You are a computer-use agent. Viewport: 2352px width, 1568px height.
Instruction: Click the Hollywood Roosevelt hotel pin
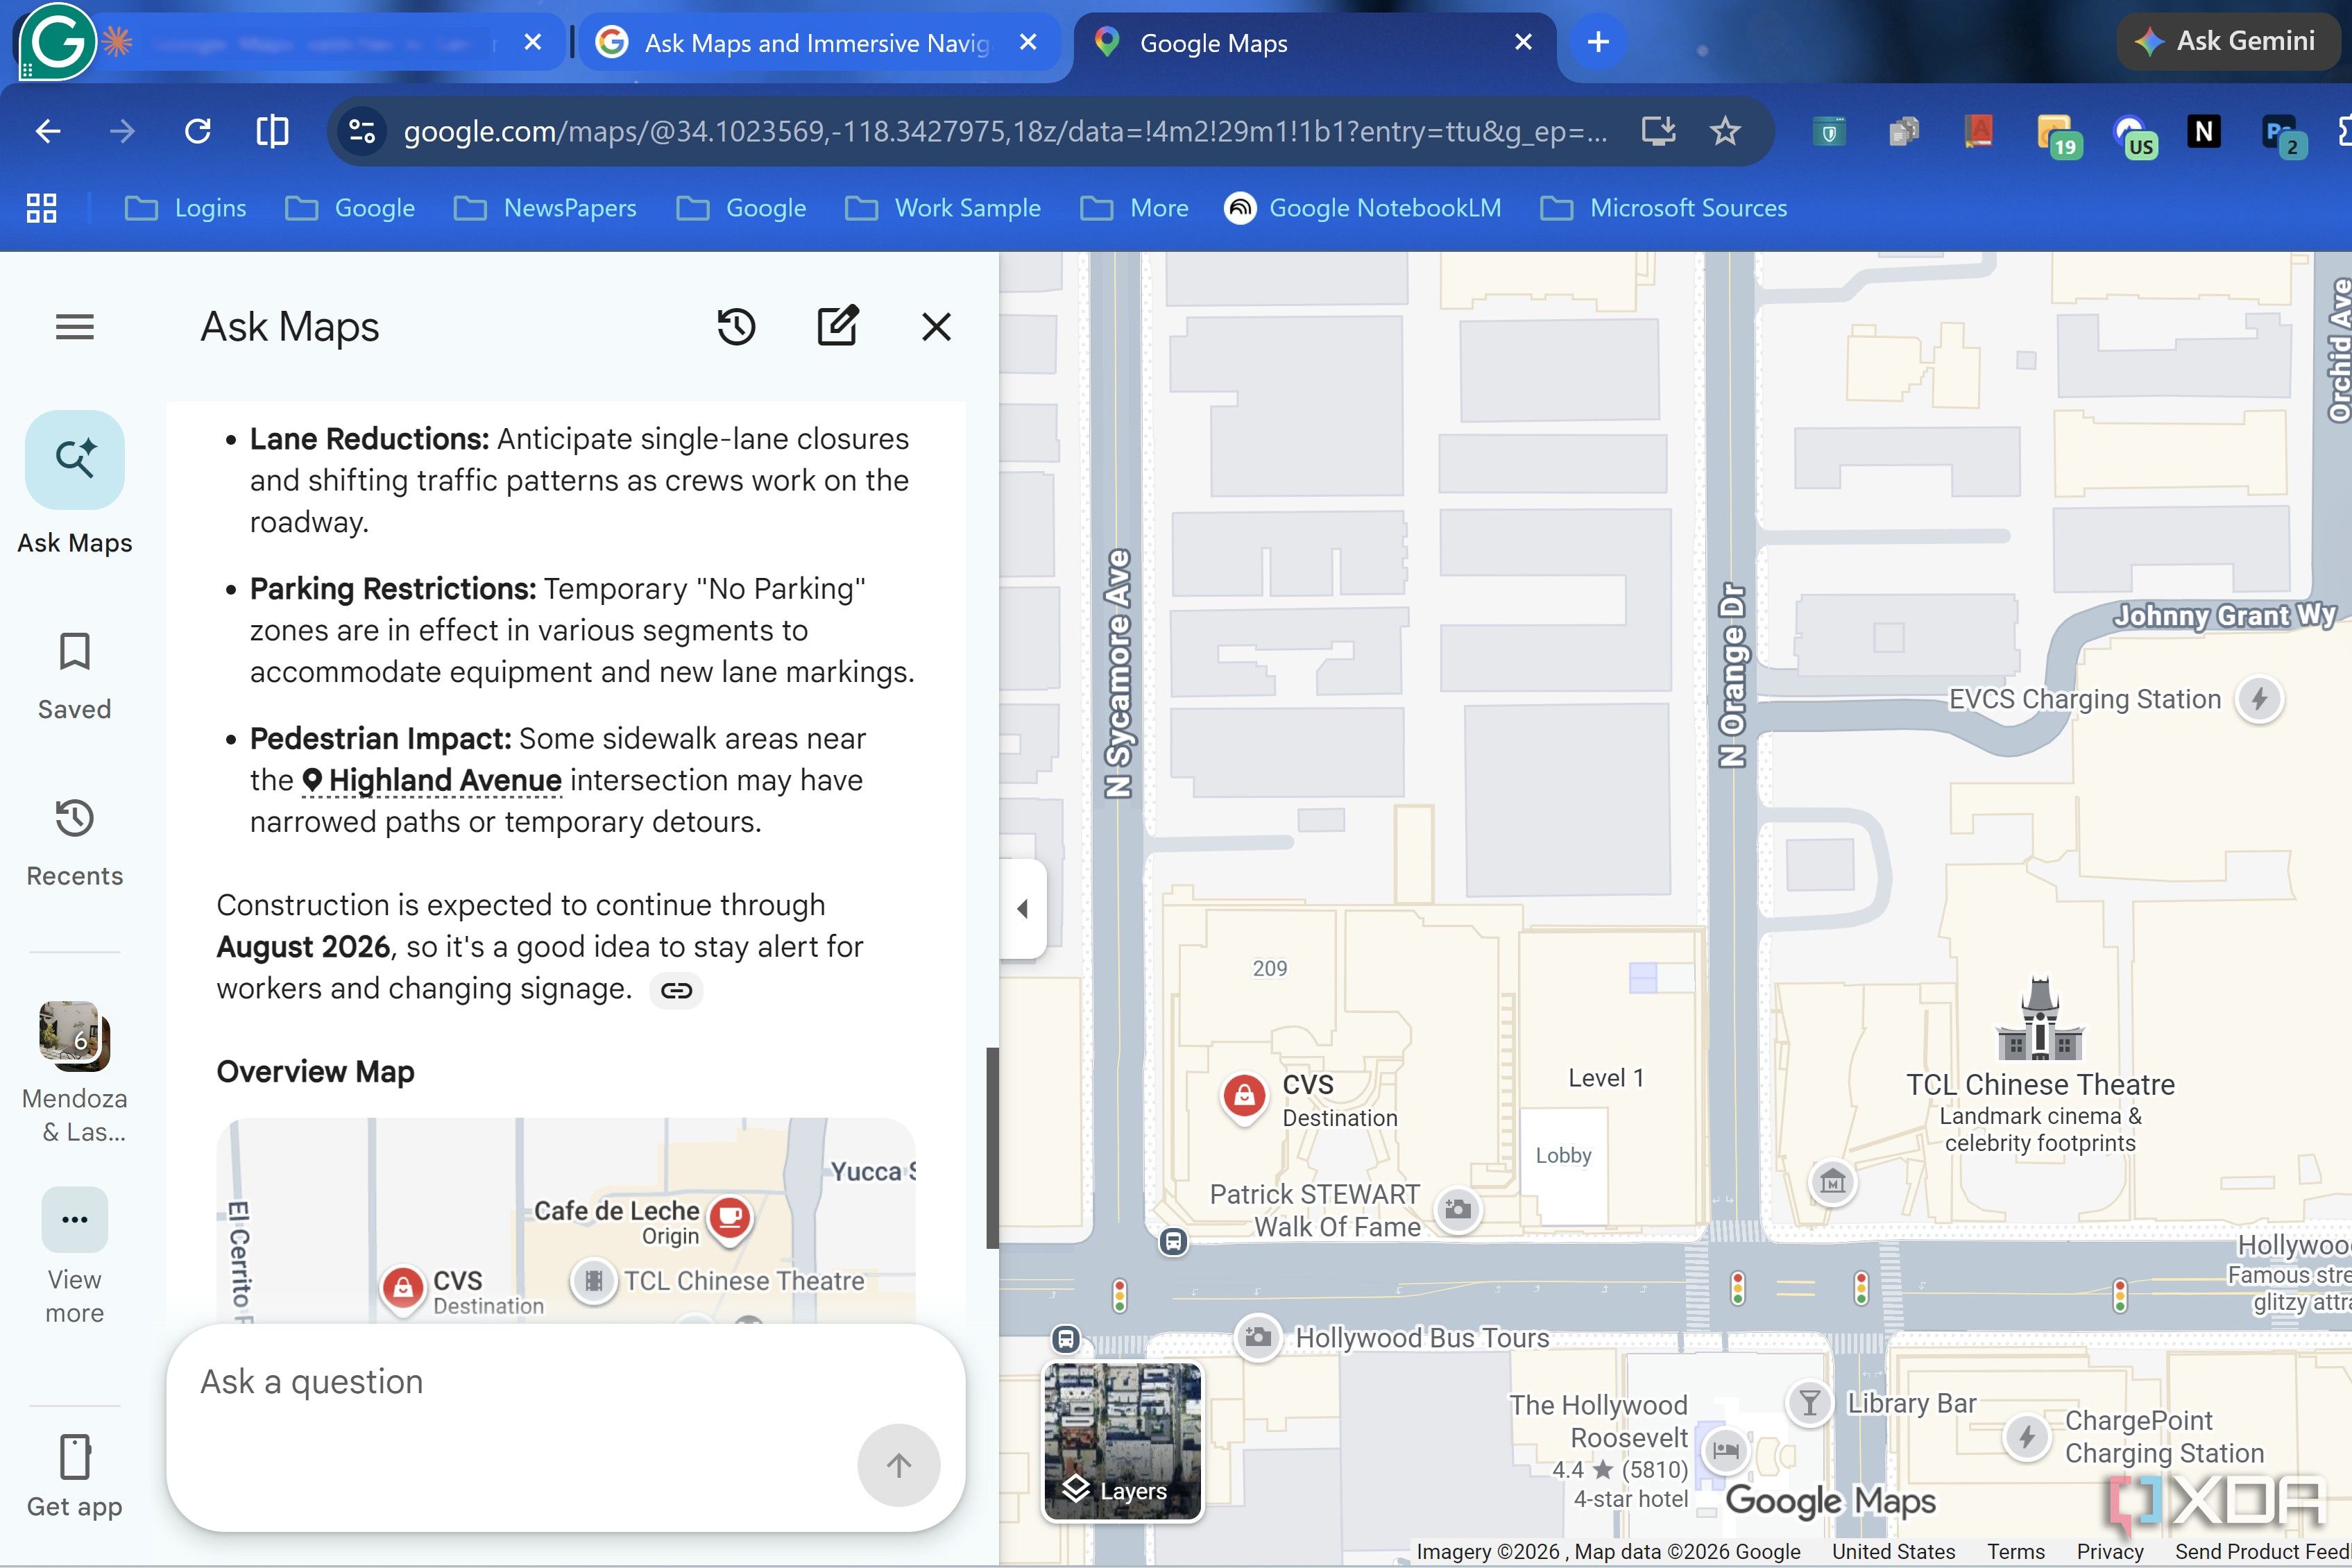tap(1726, 1450)
